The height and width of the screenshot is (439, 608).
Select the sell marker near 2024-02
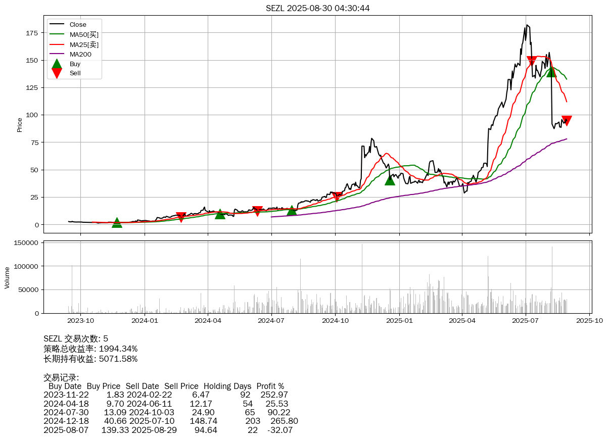pyautogui.click(x=181, y=217)
